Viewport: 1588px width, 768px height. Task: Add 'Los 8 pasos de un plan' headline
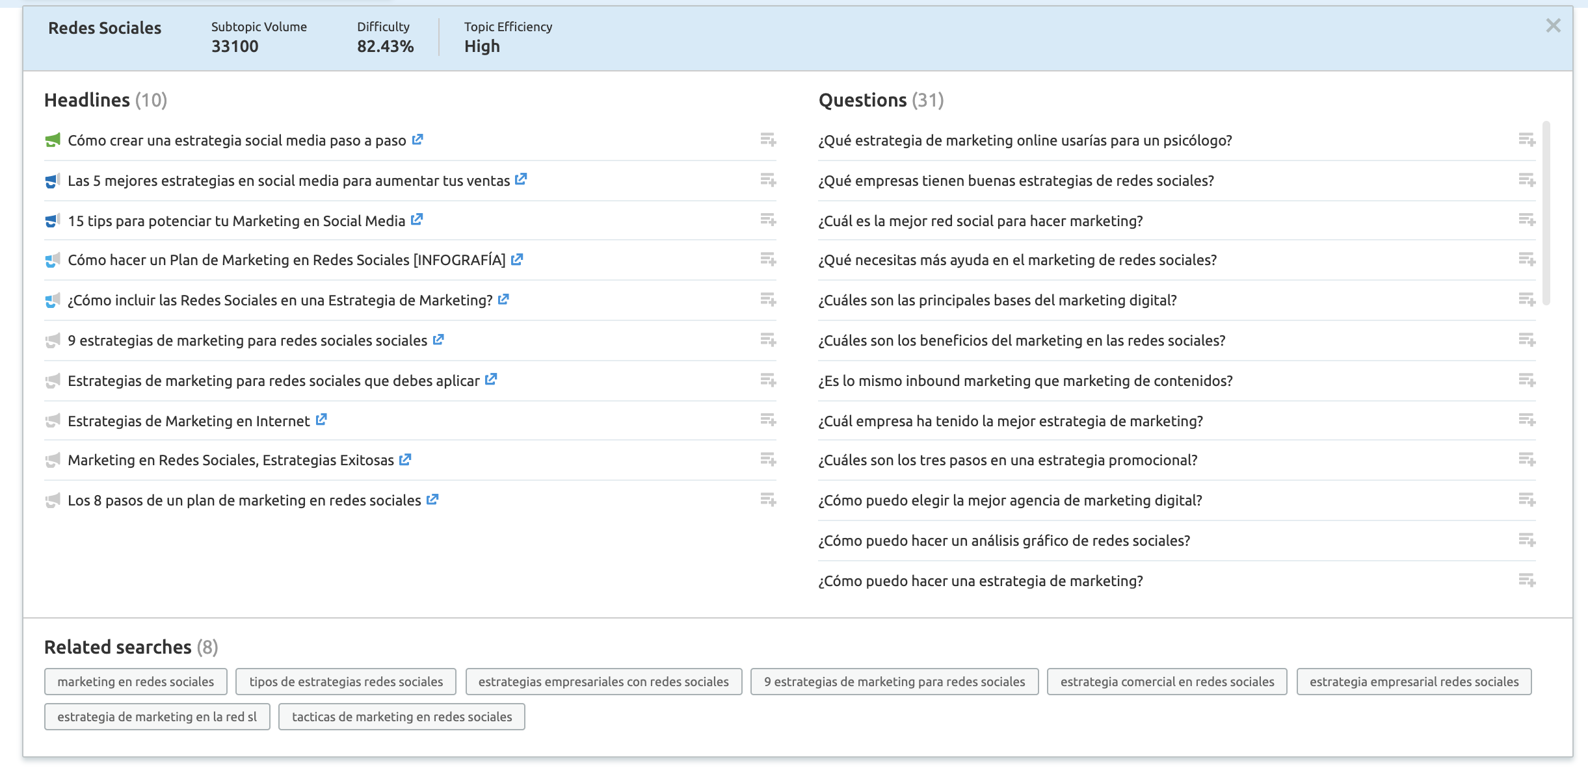point(768,500)
